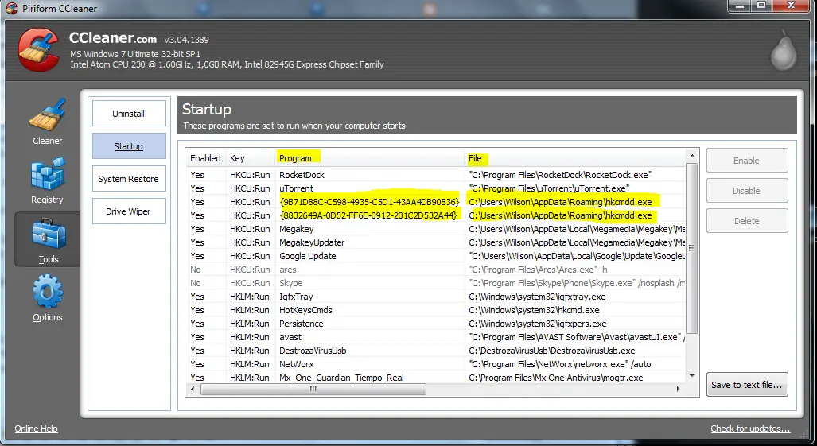Select the NetWorx startup entry
817x446 pixels.
pos(436,364)
